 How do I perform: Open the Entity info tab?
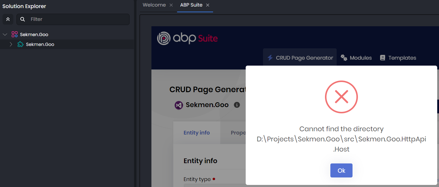click(197, 133)
